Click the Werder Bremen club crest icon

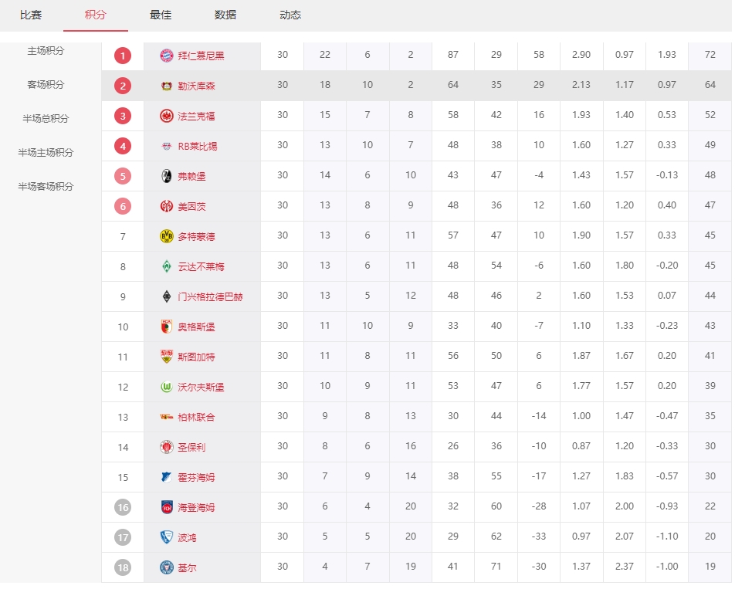[167, 266]
